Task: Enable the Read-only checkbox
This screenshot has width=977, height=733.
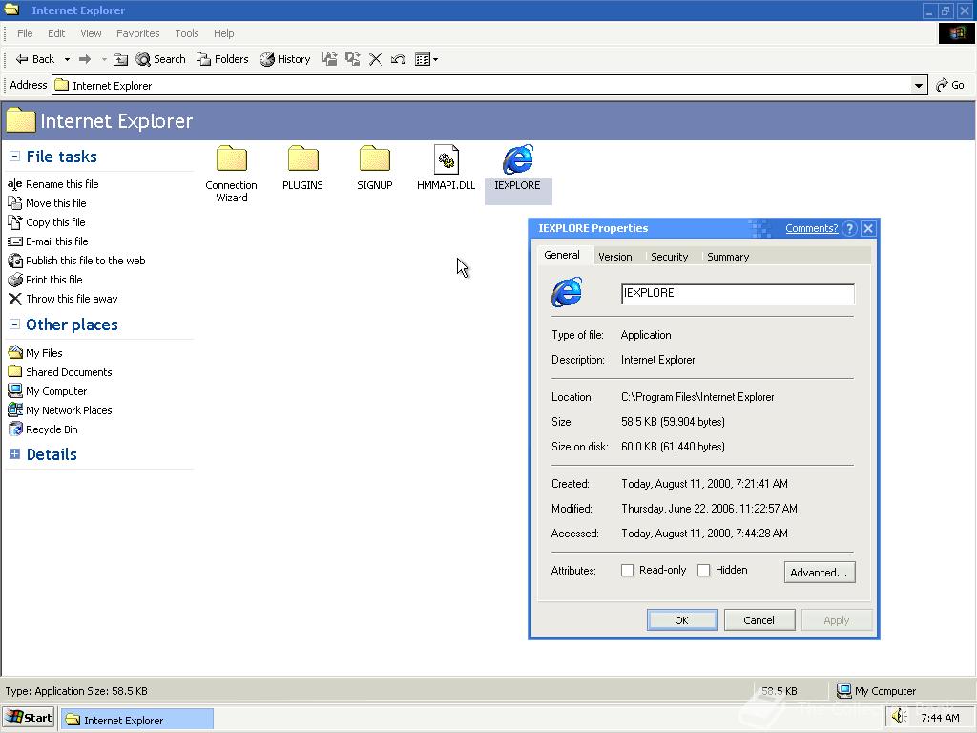Action: click(x=628, y=571)
